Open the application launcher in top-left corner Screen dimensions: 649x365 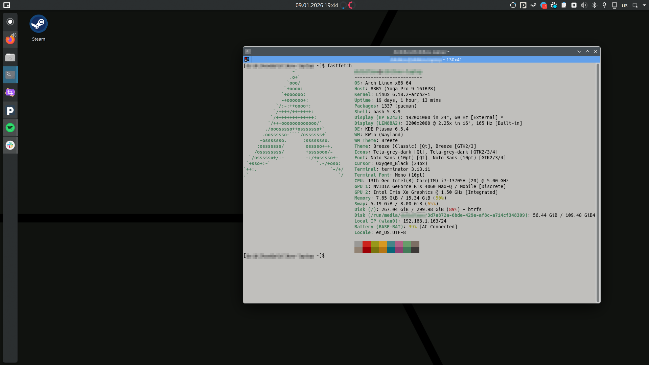(7, 5)
